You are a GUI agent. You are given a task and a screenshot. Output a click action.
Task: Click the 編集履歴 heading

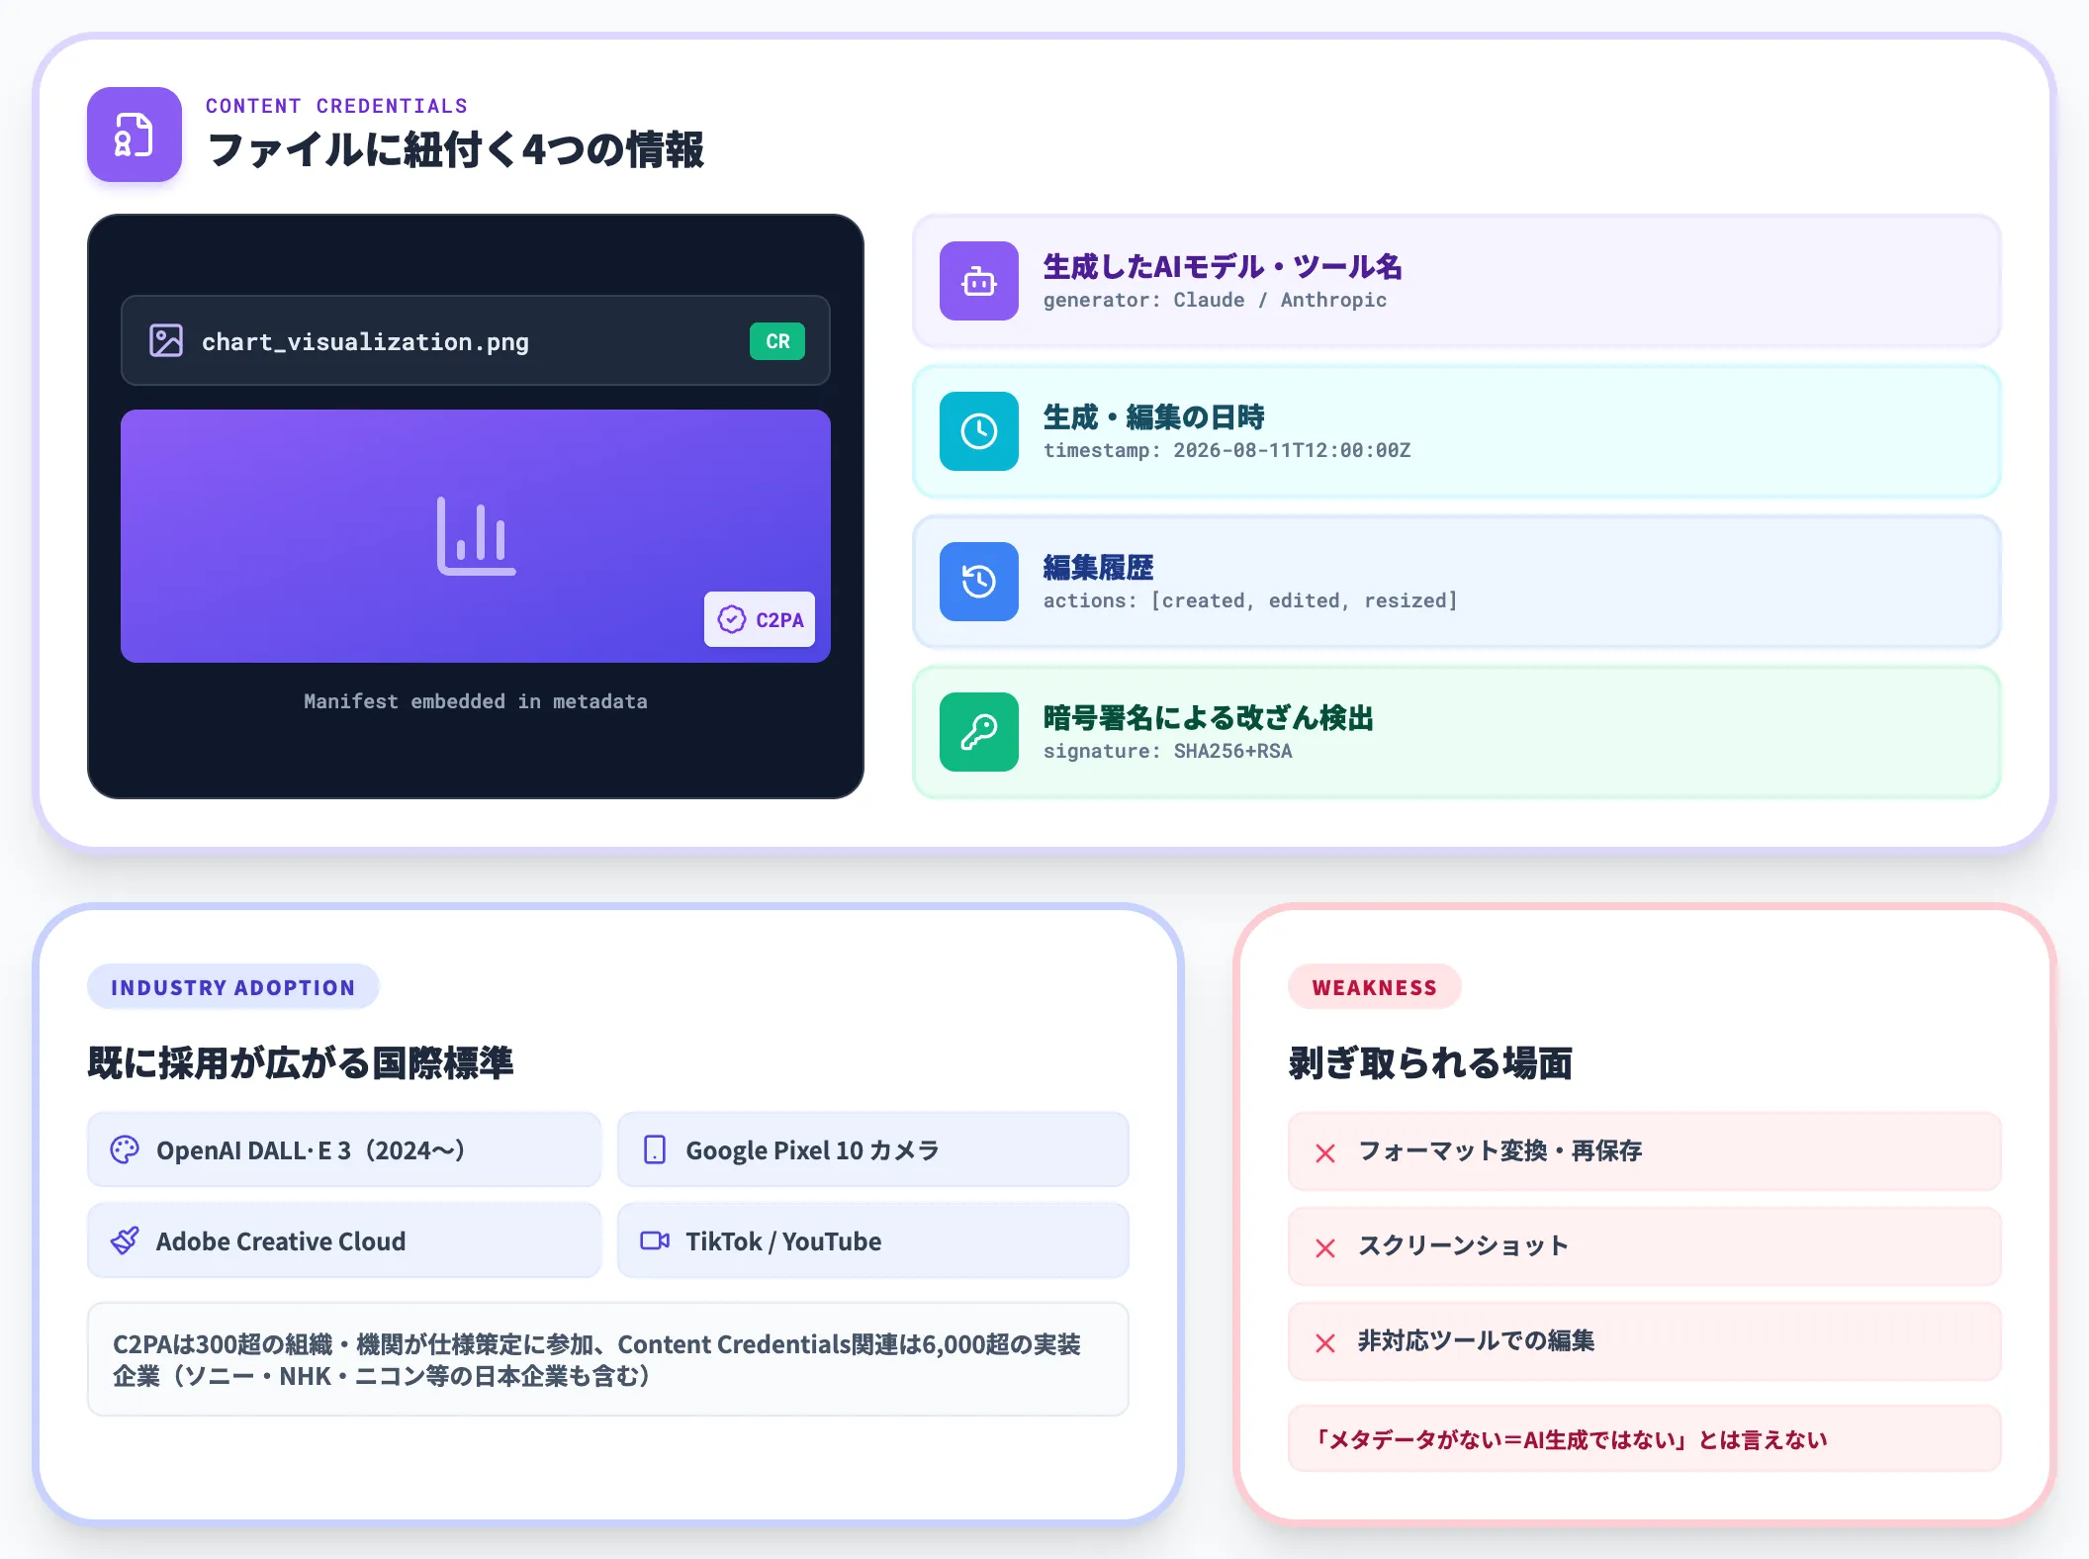1098,567
